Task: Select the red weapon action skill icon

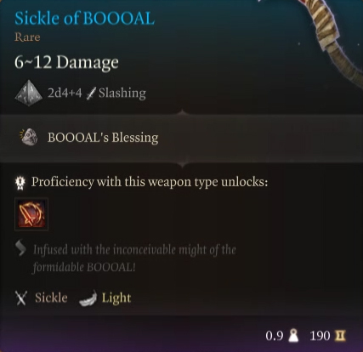Action: (x=31, y=214)
